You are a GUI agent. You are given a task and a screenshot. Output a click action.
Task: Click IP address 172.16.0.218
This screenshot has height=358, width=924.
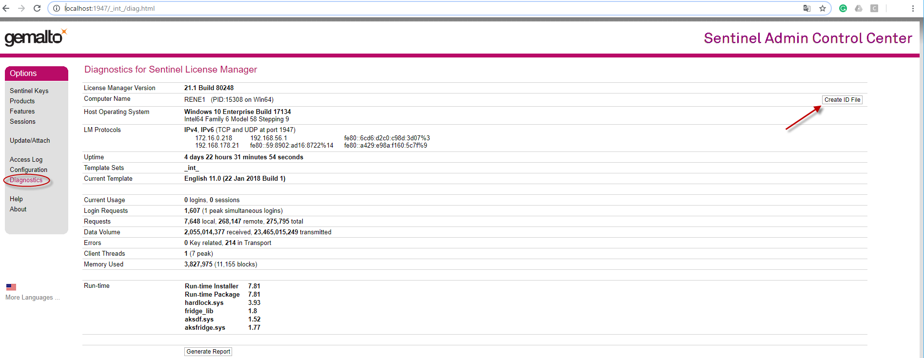click(214, 138)
